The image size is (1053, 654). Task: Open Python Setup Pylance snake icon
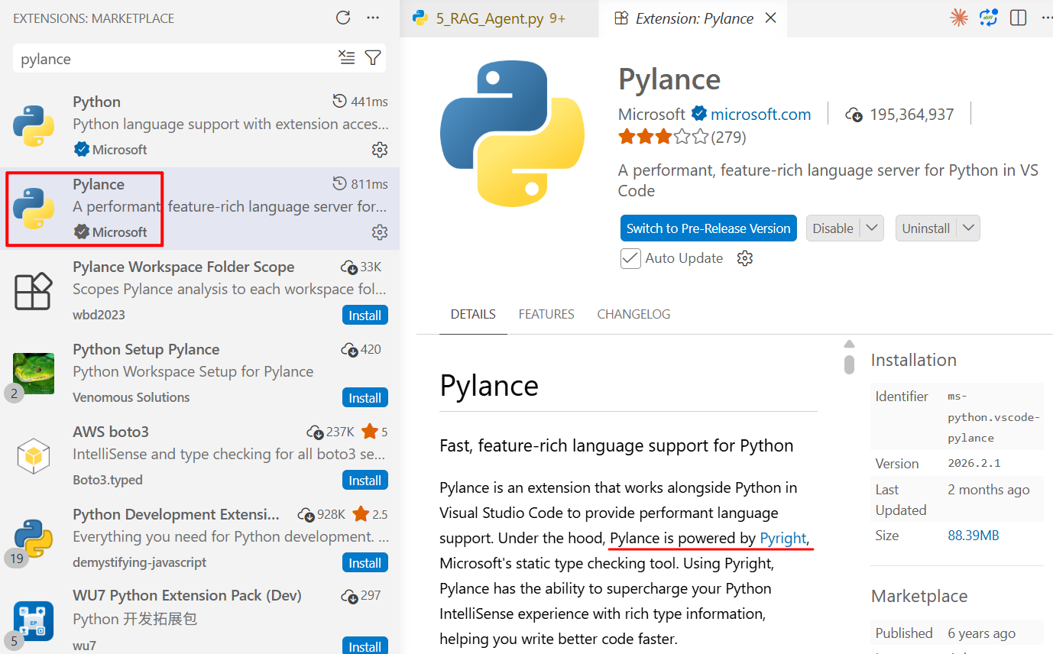coord(34,373)
